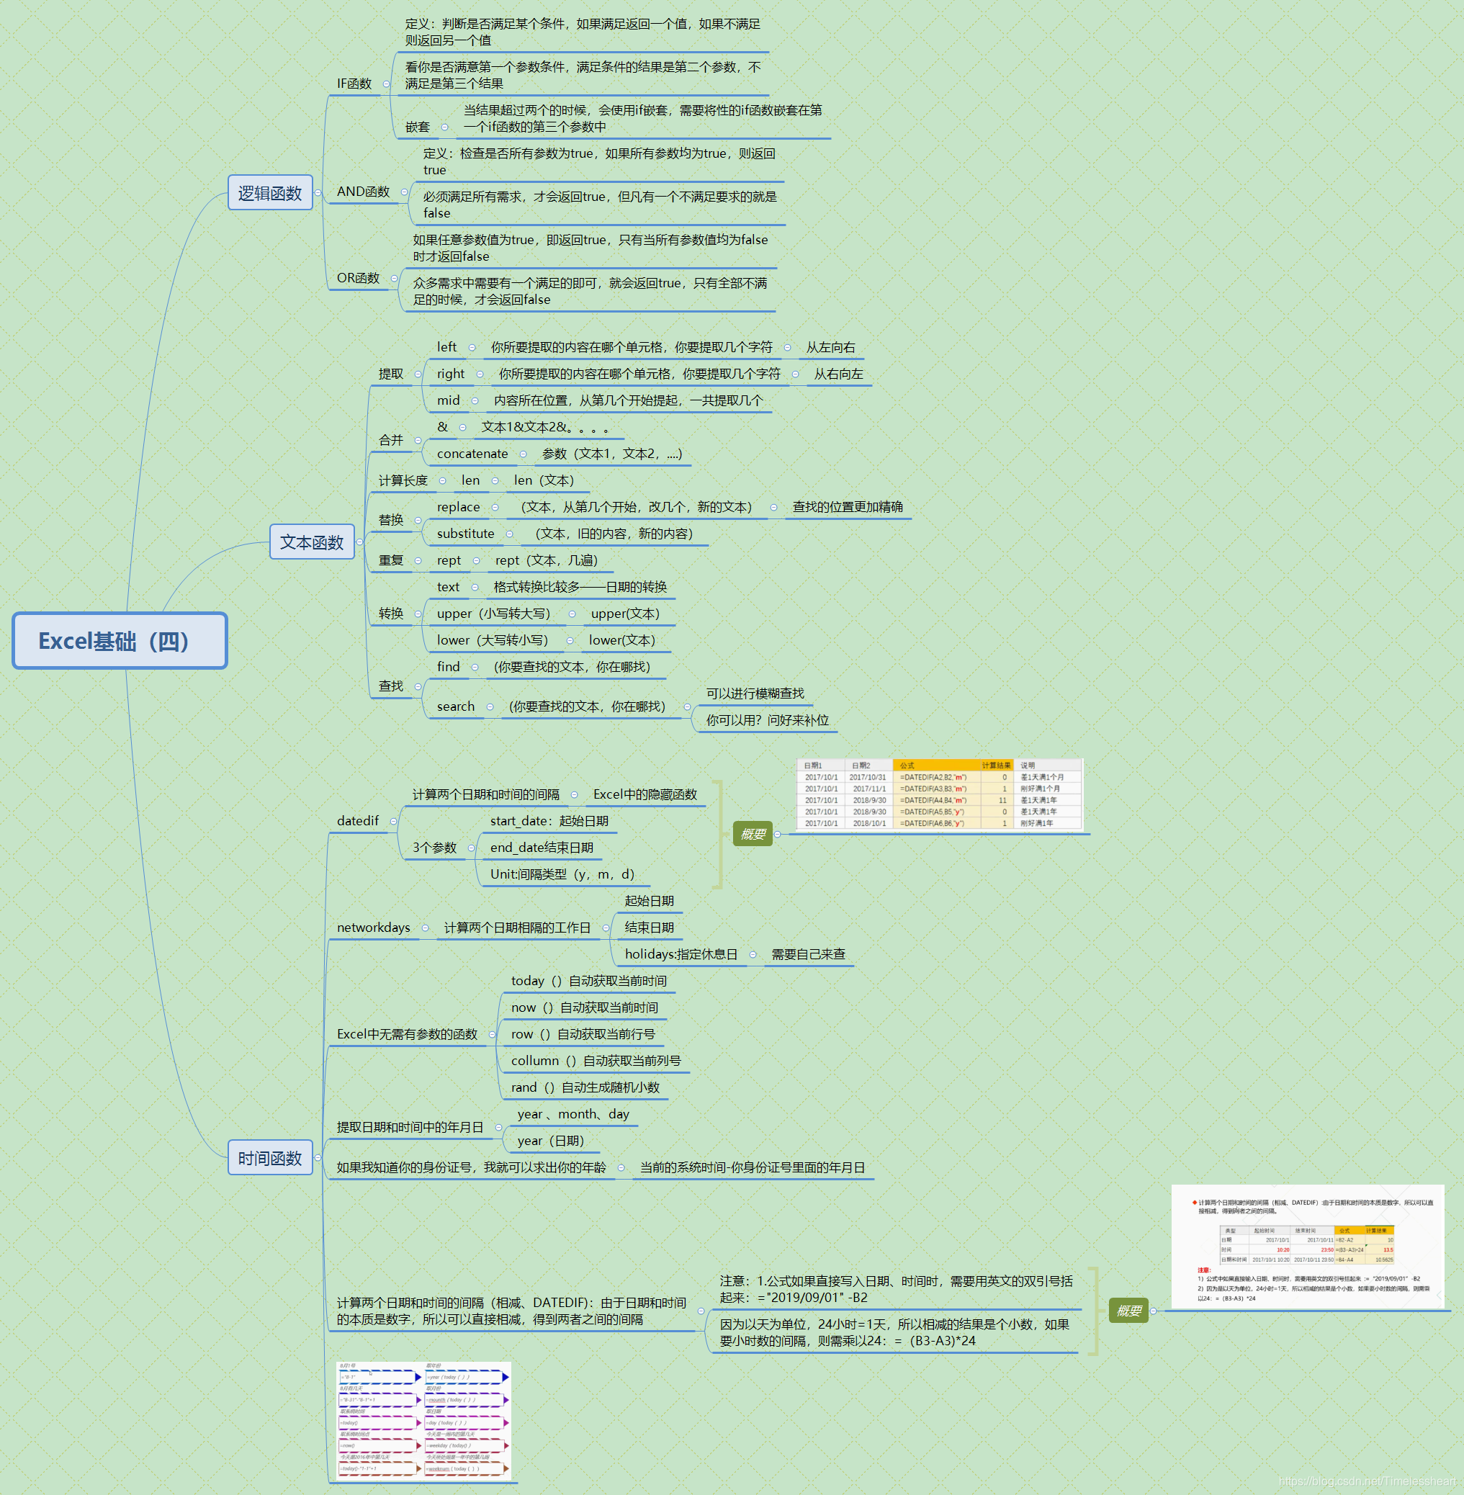Toggle the search node collapse circle
This screenshot has width=1464, height=1495.
pos(490,706)
